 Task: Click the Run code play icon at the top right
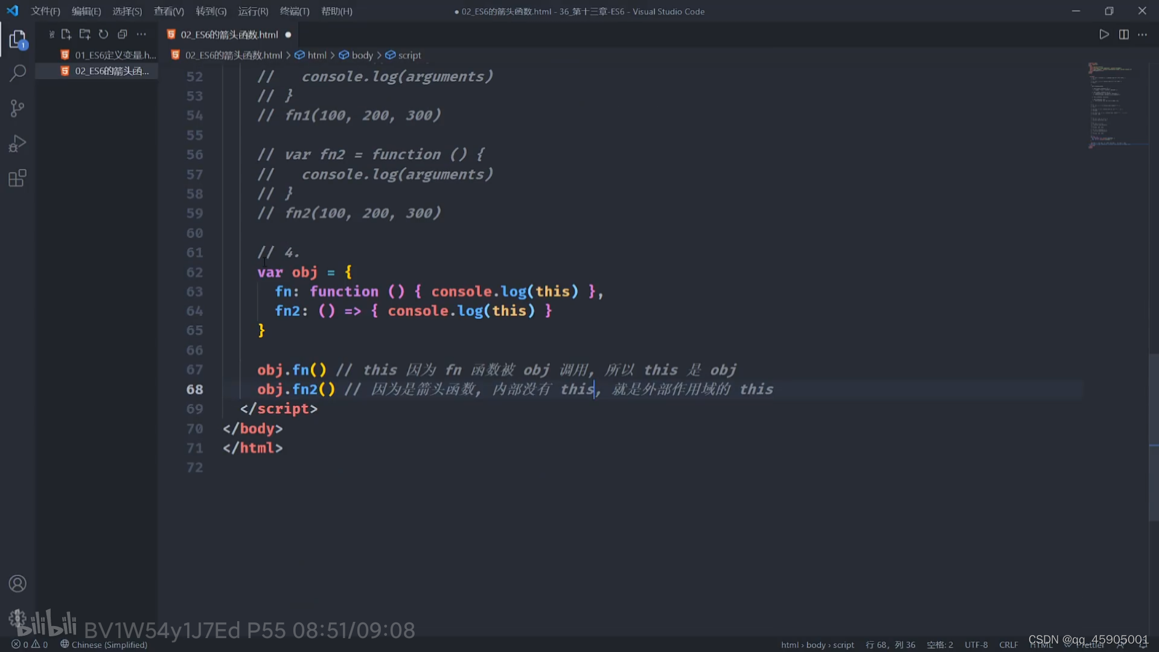1103,34
